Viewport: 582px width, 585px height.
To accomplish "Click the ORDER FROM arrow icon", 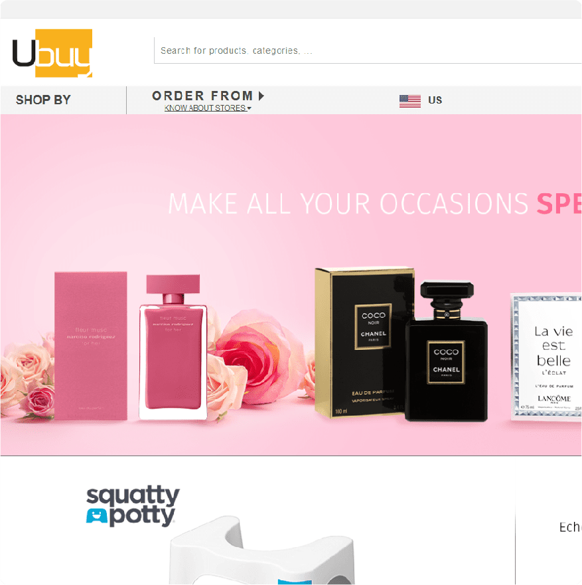I will pyautogui.click(x=261, y=96).
